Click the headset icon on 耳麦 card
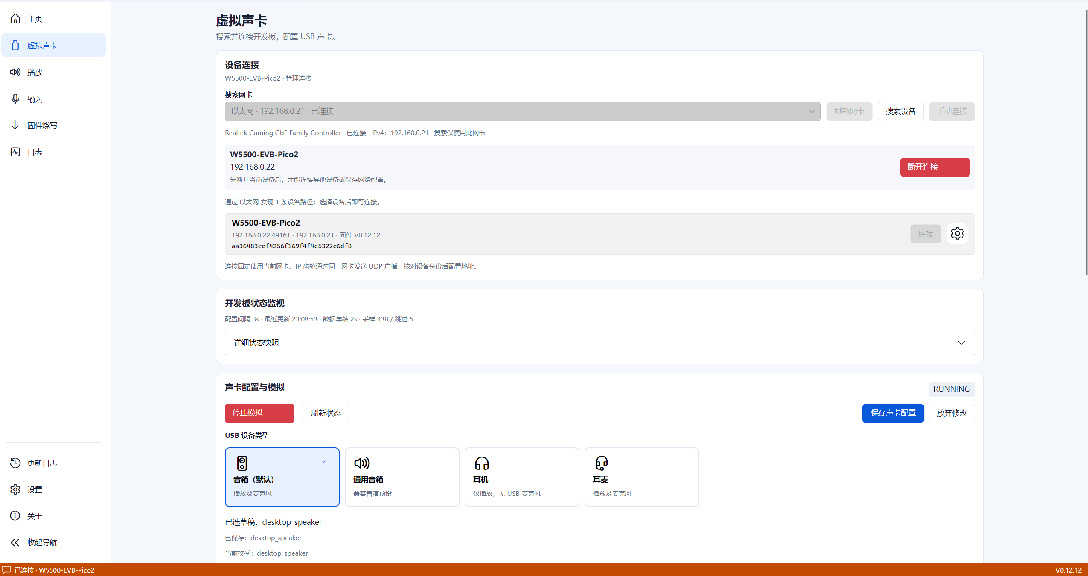The height and width of the screenshot is (576, 1088). point(602,463)
